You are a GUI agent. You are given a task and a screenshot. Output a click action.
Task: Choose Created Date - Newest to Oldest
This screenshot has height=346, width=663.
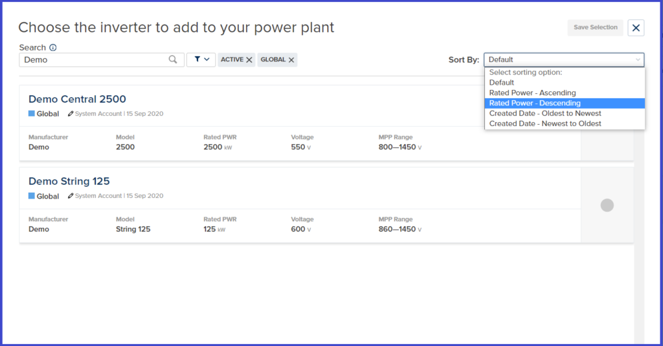(x=565, y=124)
